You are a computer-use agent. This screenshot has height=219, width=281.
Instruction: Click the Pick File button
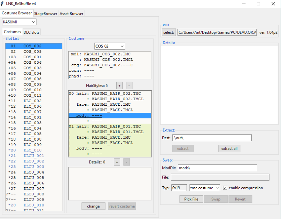[191, 199]
